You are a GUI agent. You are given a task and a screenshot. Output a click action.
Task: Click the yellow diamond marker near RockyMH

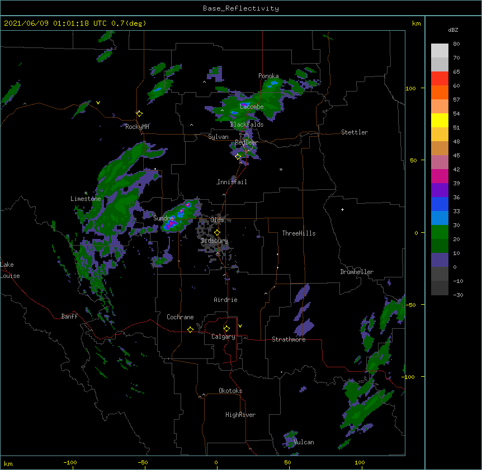pyautogui.click(x=139, y=114)
